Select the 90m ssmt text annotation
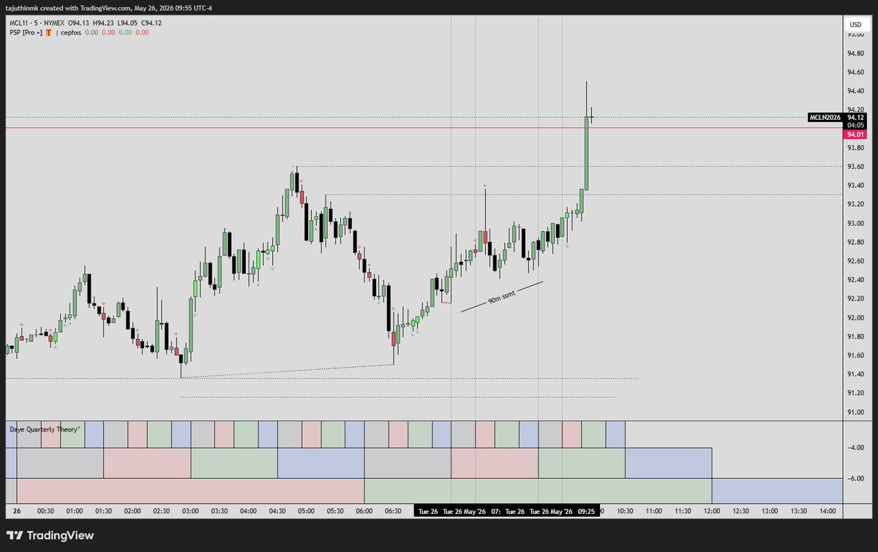878x552 pixels. [503, 299]
